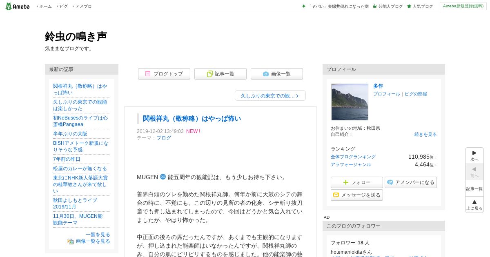Click the Ameba logo icon
The image size is (490, 257).
[x=18, y=6]
